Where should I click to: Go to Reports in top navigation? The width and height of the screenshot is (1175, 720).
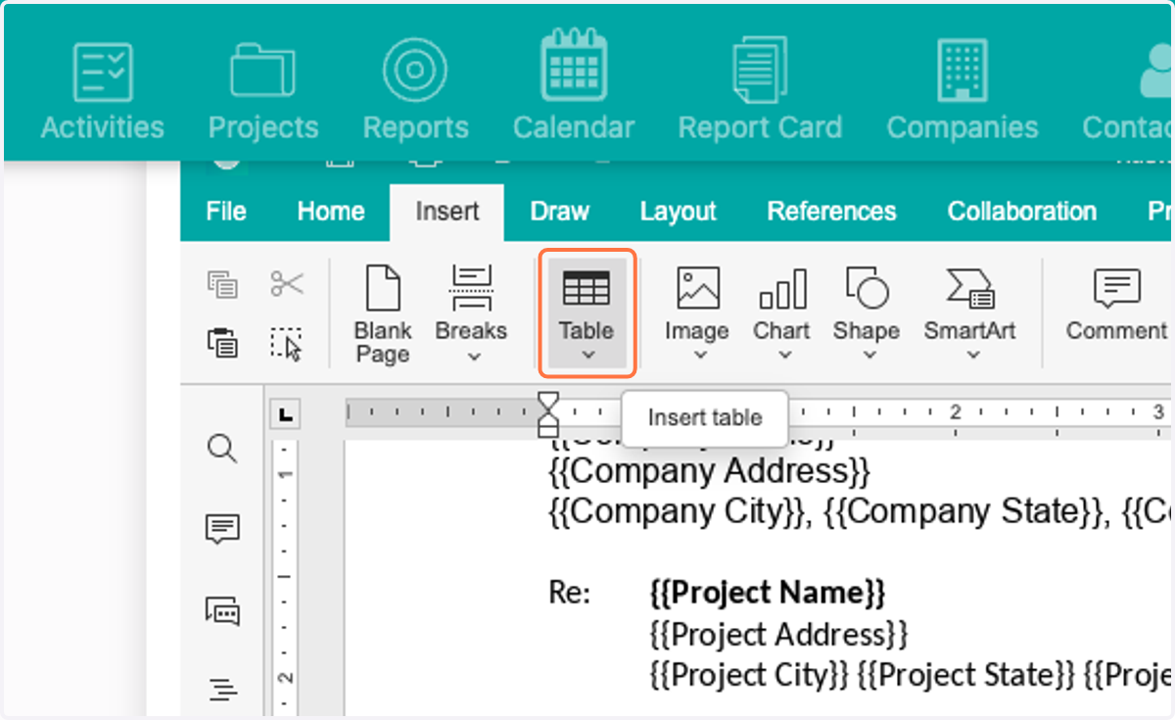[415, 92]
